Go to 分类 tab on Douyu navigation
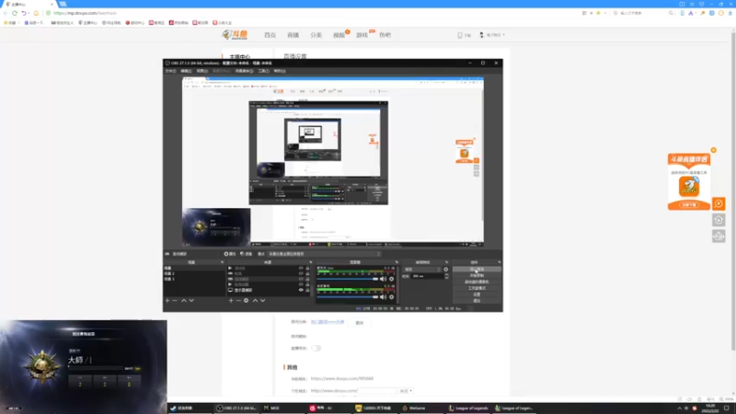Image resolution: width=736 pixels, height=414 pixels. (316, 35)
